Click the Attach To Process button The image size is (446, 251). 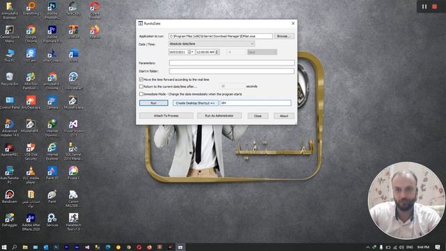point(166,116)
